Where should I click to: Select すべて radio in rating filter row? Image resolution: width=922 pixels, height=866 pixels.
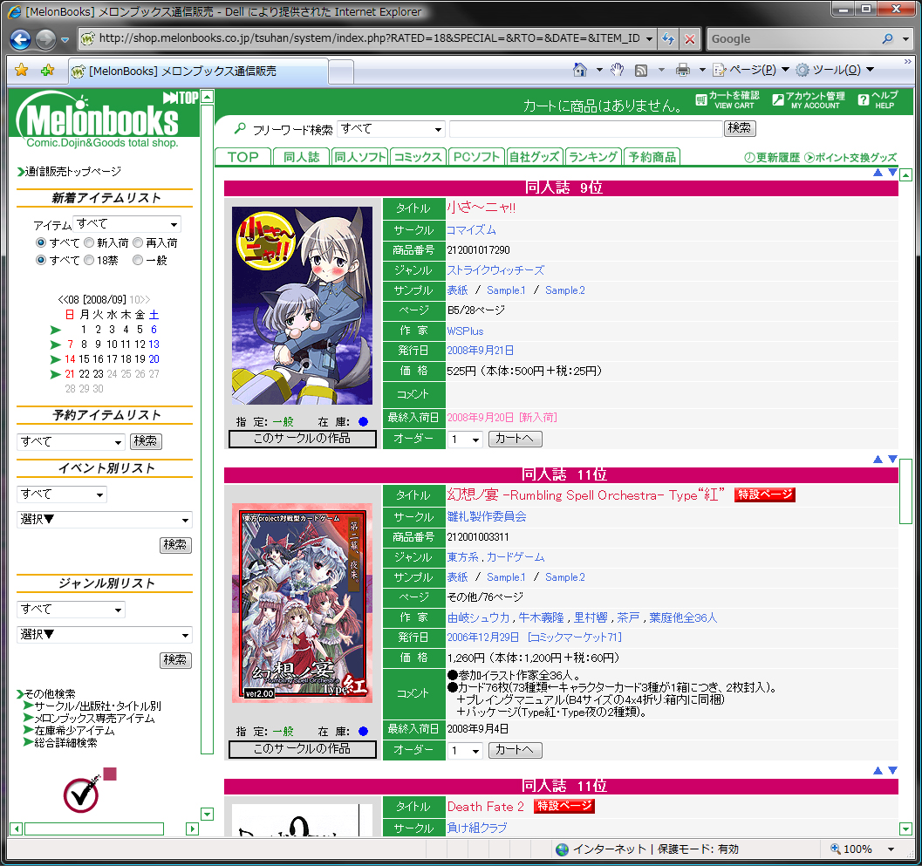[x=41, y=260]
